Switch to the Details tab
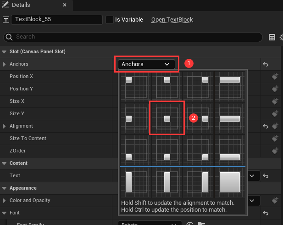Viewport: 283px width, 225px height. [x=21, y=5]
